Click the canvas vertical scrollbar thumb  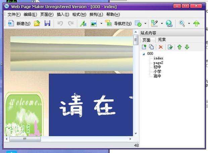[136, 40]
